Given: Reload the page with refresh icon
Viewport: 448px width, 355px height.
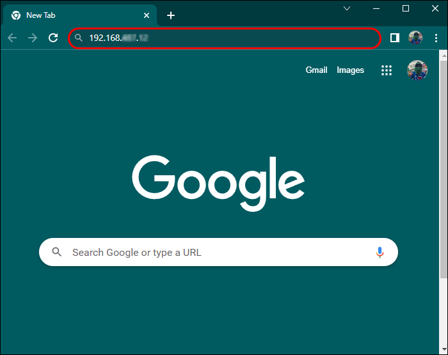Looking at the screenshot, I should [x=53, y=38].
